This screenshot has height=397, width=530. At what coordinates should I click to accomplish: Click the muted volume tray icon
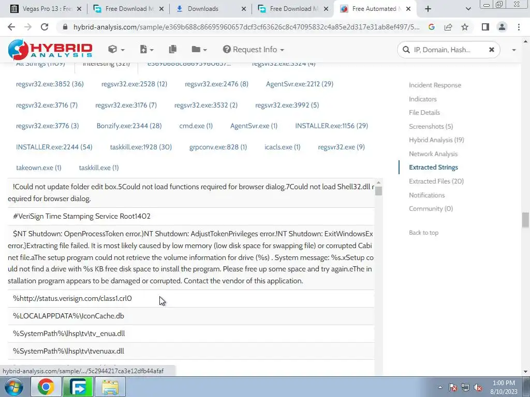(478, 387)
